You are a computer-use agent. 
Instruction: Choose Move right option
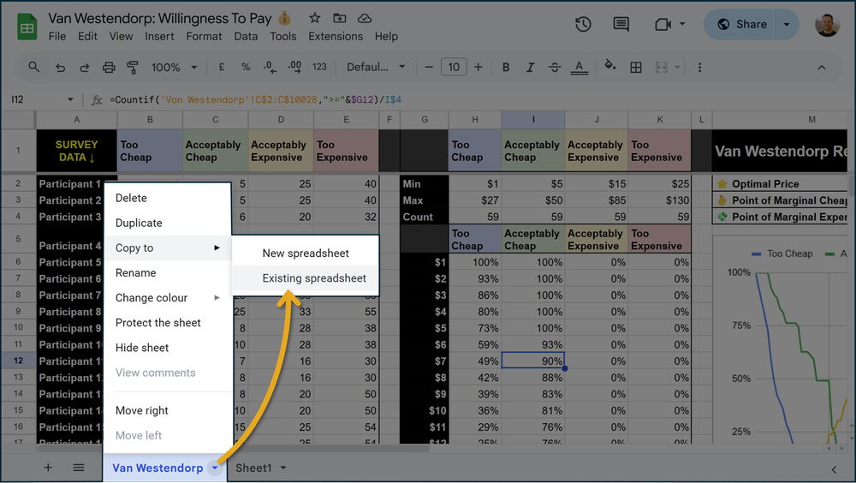pos(168,410)
